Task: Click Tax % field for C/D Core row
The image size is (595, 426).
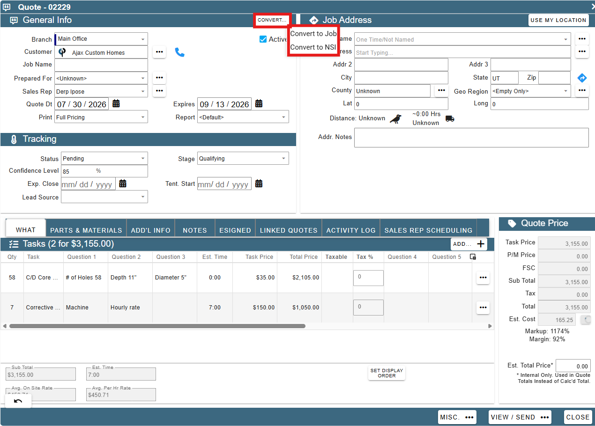Action: click(x=368, y=278)
